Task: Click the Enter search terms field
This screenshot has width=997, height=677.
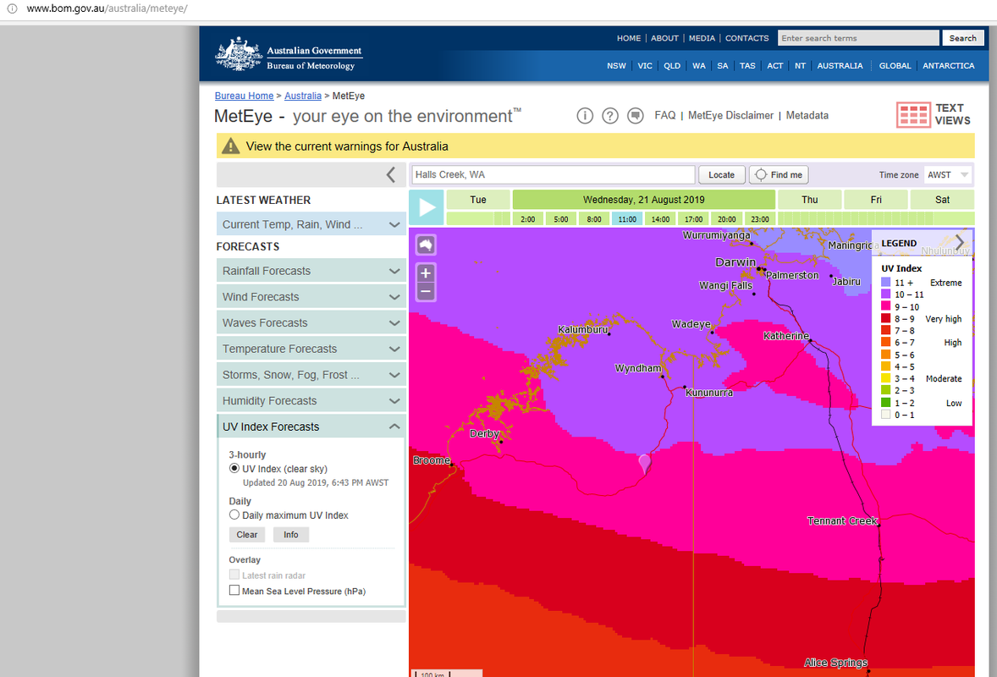Action: click(x=858, y=38)
